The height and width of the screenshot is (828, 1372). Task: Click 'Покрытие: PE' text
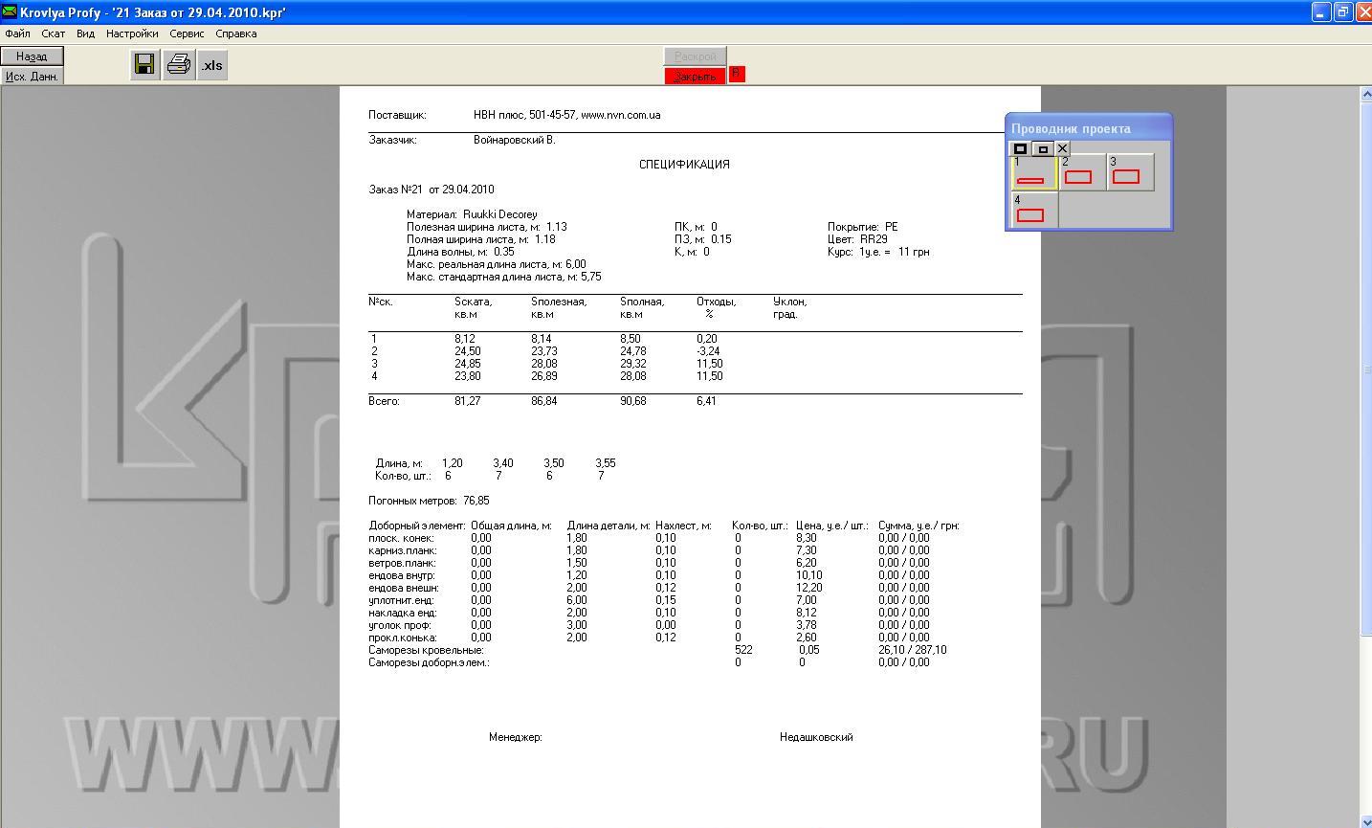863,227
